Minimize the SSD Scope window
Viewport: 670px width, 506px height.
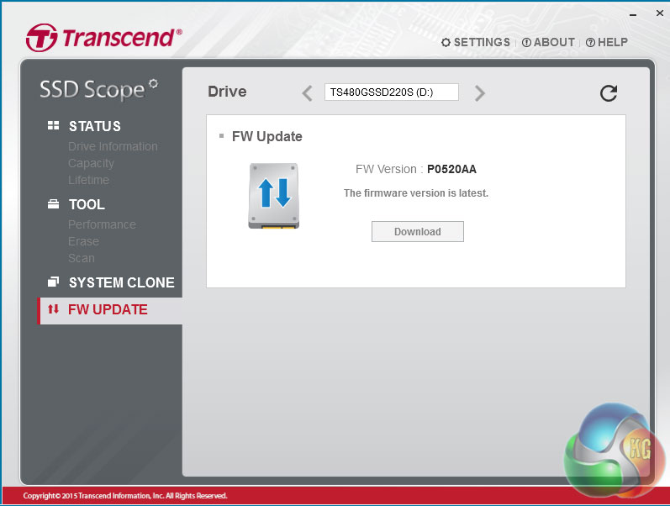633,15
